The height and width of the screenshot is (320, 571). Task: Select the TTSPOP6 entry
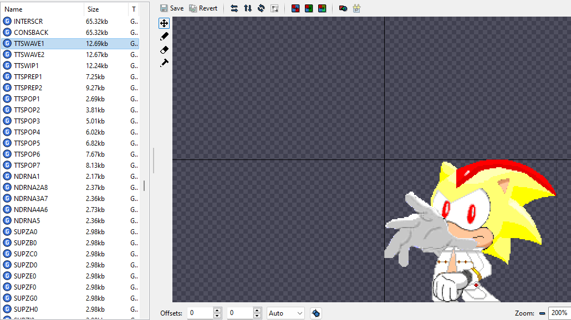point(70,154)
